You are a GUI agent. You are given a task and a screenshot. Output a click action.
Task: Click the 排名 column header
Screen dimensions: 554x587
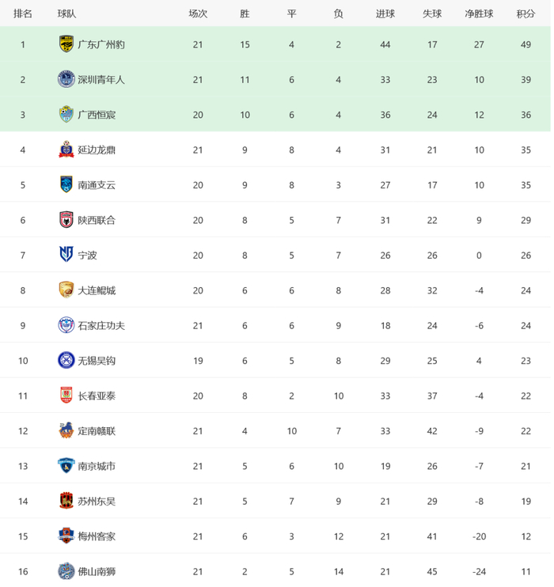pos(23,14)
